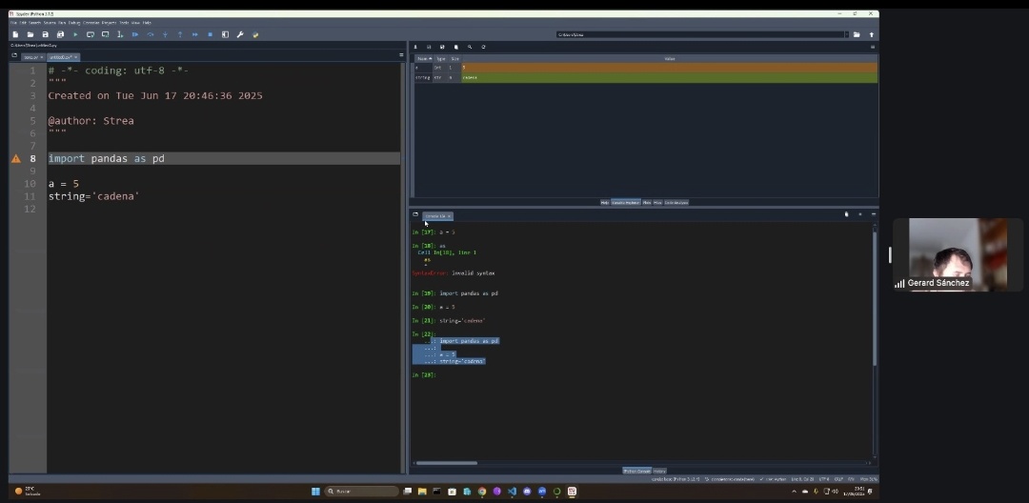Switch to first editor file tab
The image size is (1029, 503).
click(32, 57)
